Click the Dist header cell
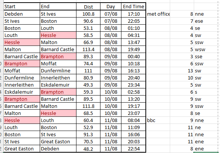This screenshot has width=220, height=153. [x=88, y=7]
